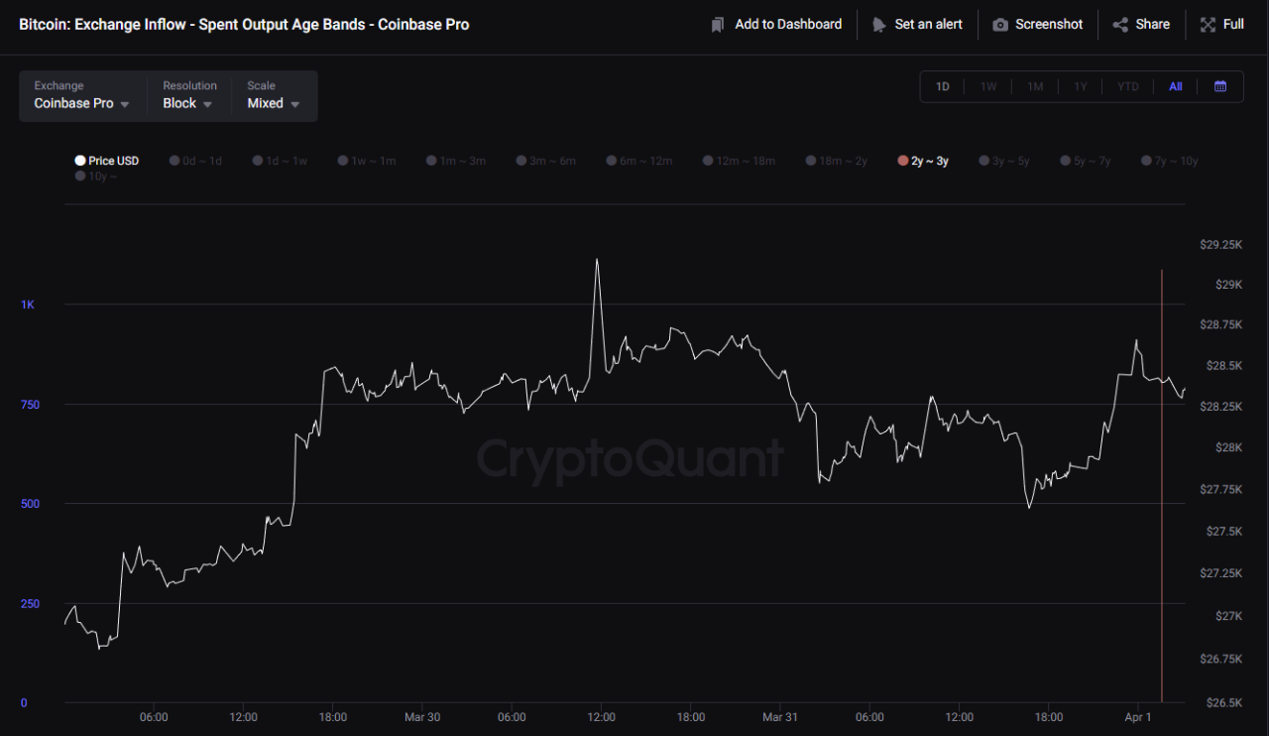Open the Scale dropdown set to Mixed
Viewport: 1269px width, 736px height.
(272, 103)
